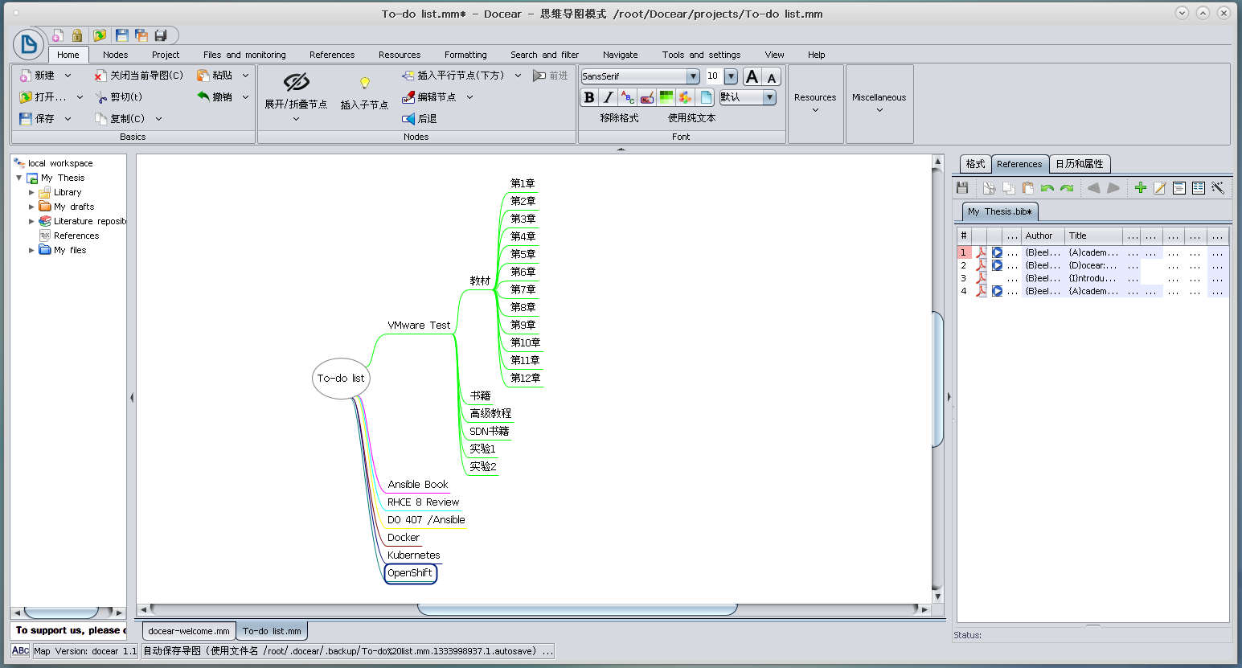The height and width of the screenshot is (668, 1242).
Task: Click 关闭当前导图(C) button
Action: pos(138,75)
